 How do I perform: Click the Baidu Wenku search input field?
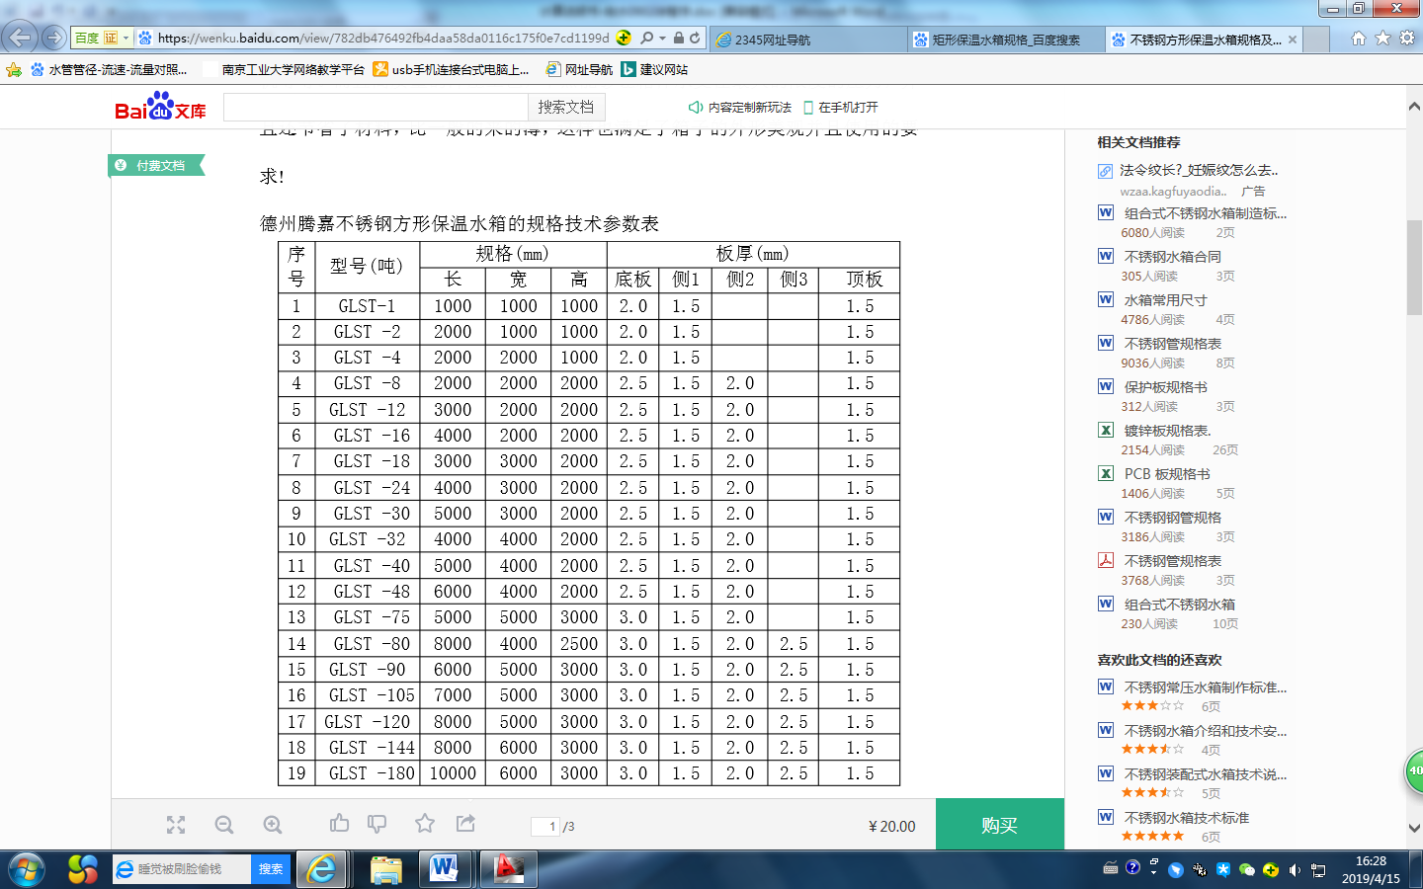pyautogui.click(x=376, y=107)
